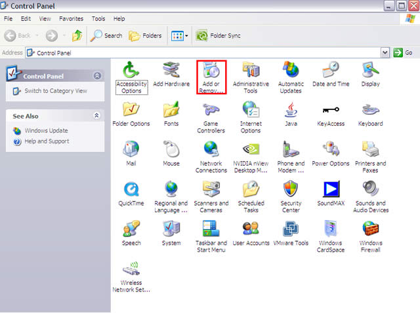
Task: Open Printers and Faxes
Action: pos(370,157)
